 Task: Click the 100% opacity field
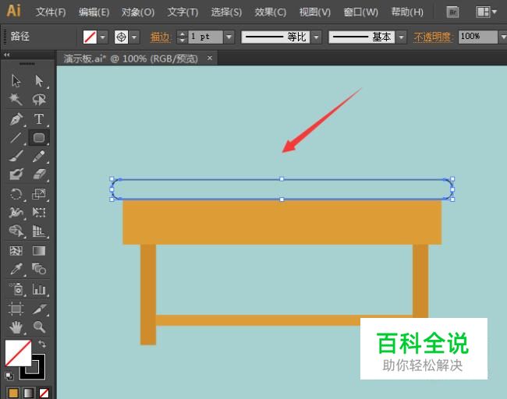click(x=477, y=37)
